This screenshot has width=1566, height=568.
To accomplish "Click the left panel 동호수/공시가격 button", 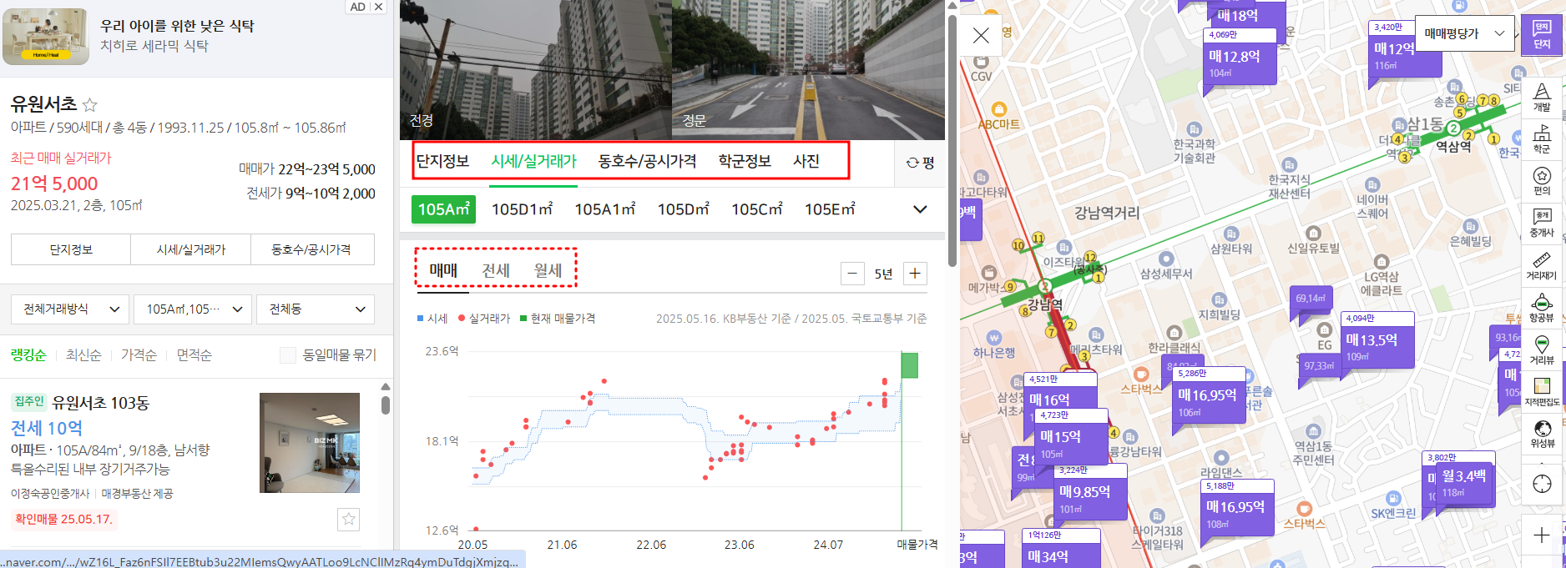I will [311, 249].
